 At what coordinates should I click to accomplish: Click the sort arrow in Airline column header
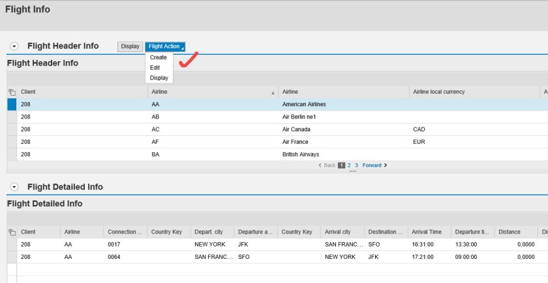click(x=273, y=93)
